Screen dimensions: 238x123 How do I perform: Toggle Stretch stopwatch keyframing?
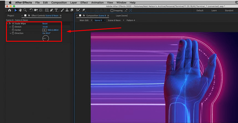[13, 27]
